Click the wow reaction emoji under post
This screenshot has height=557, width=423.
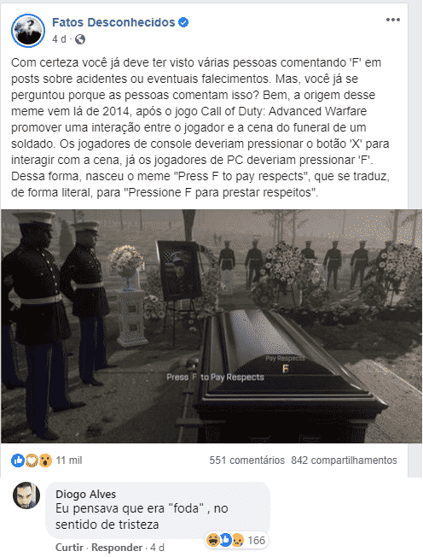point(45,460)
